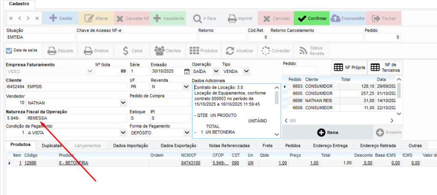Toggle the Data de saída checkbox
This screenshot has height=195, width=437.
pyautogui.click(x=9, y=50)
